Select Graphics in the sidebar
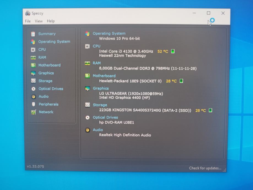This screenshot has width=253, height=190. 46,73
